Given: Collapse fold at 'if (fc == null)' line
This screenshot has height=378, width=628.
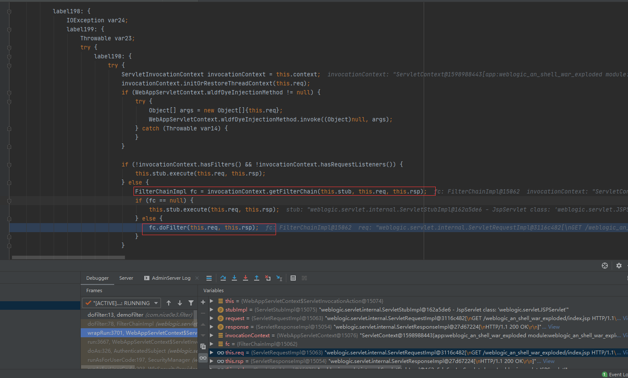Looking at the screenshot, I should (9, 201).
